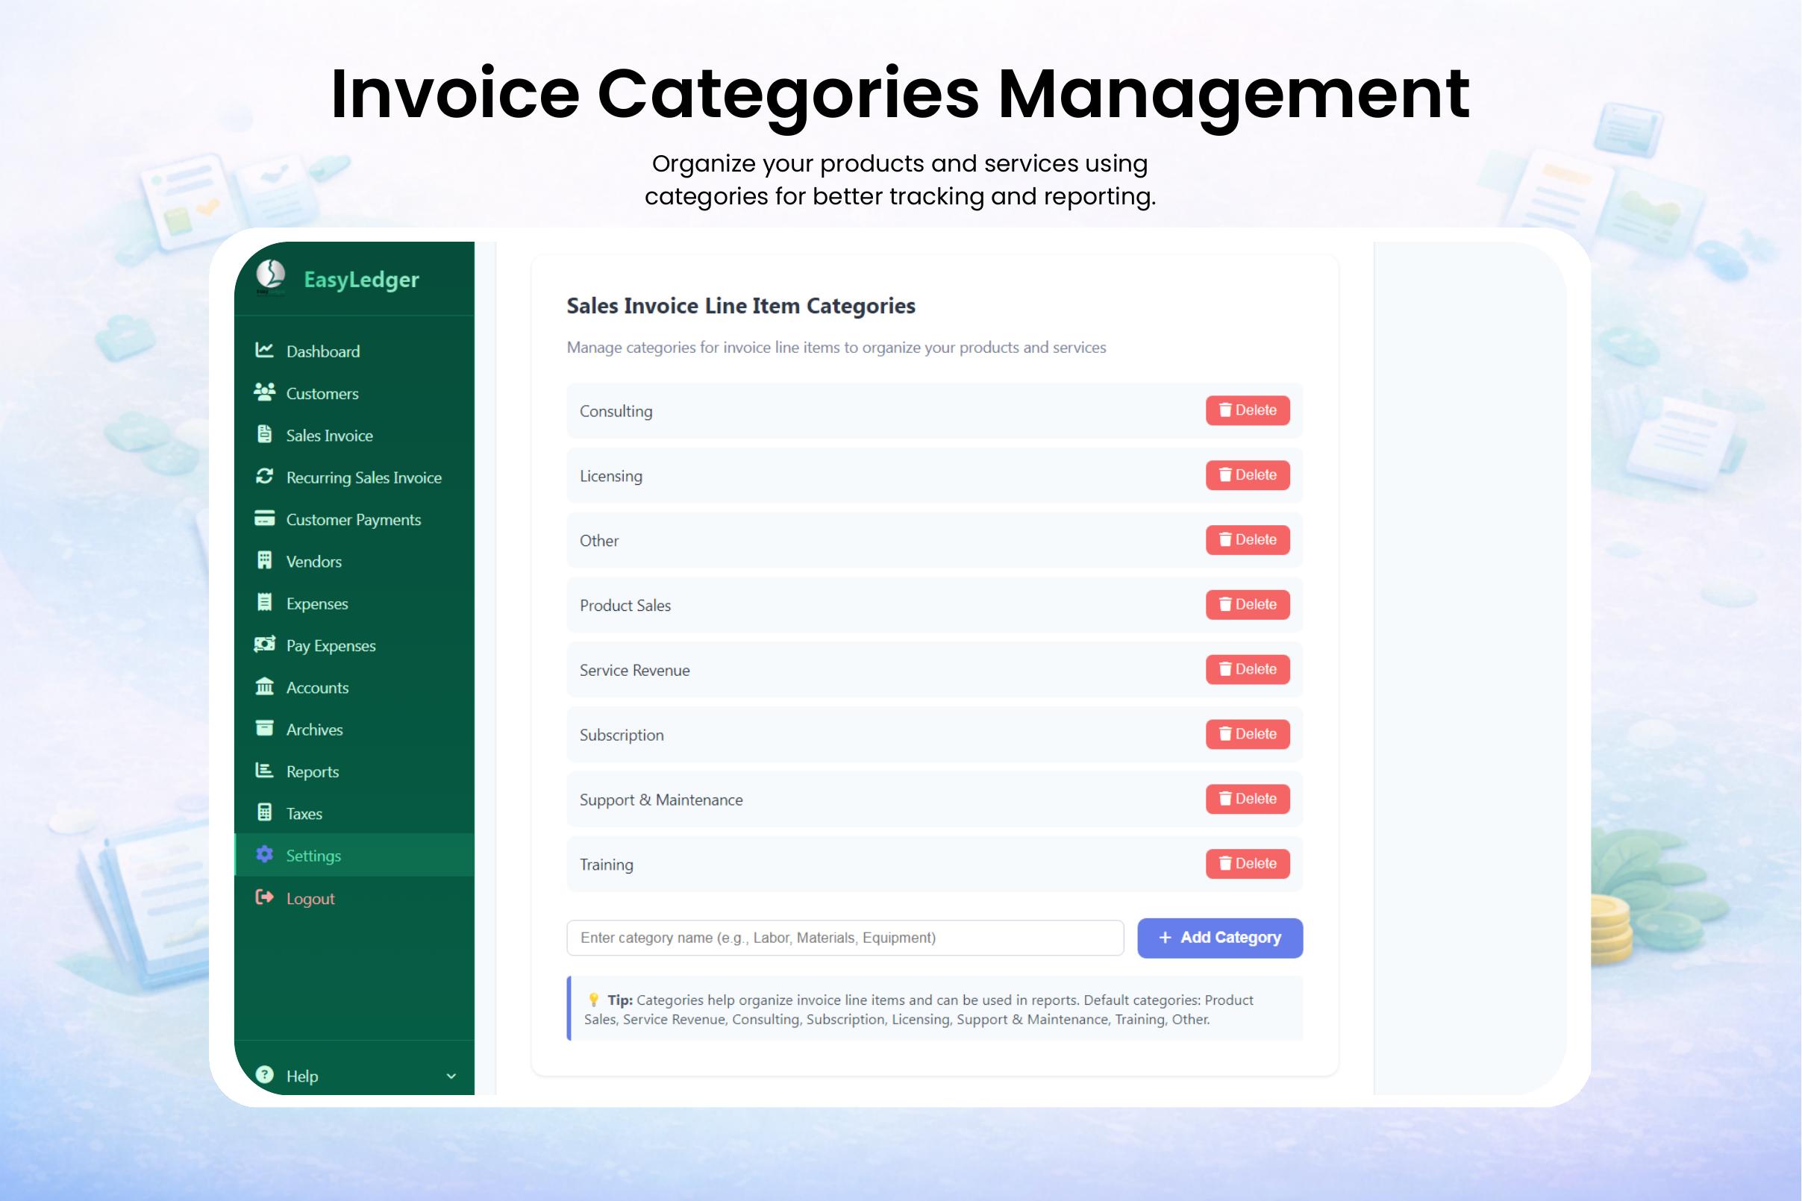Click the EasyLedger logo icon
Image resolution: width=1802 pixels, height=1201 pixels.
(x=270, y=277)
